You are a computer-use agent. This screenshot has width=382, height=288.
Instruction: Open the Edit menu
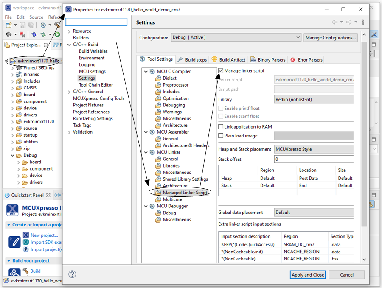[x=20, y=17]
